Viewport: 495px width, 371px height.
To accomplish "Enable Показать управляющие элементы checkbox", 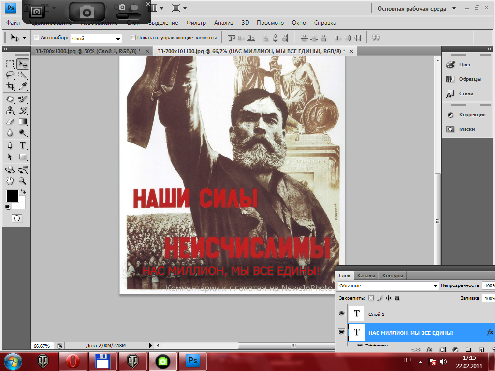I will click(133, 38).
